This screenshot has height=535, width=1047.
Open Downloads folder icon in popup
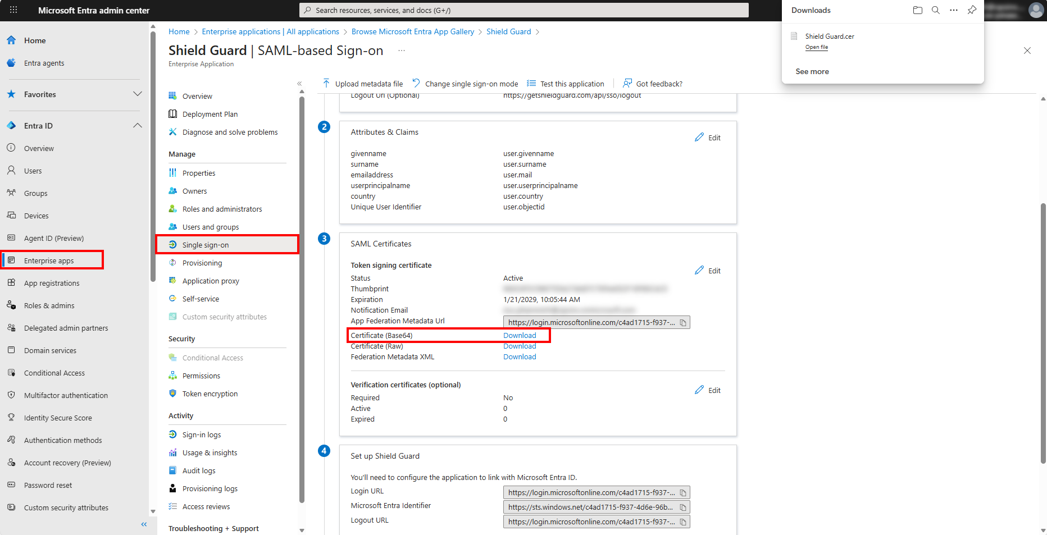(918, 10)
